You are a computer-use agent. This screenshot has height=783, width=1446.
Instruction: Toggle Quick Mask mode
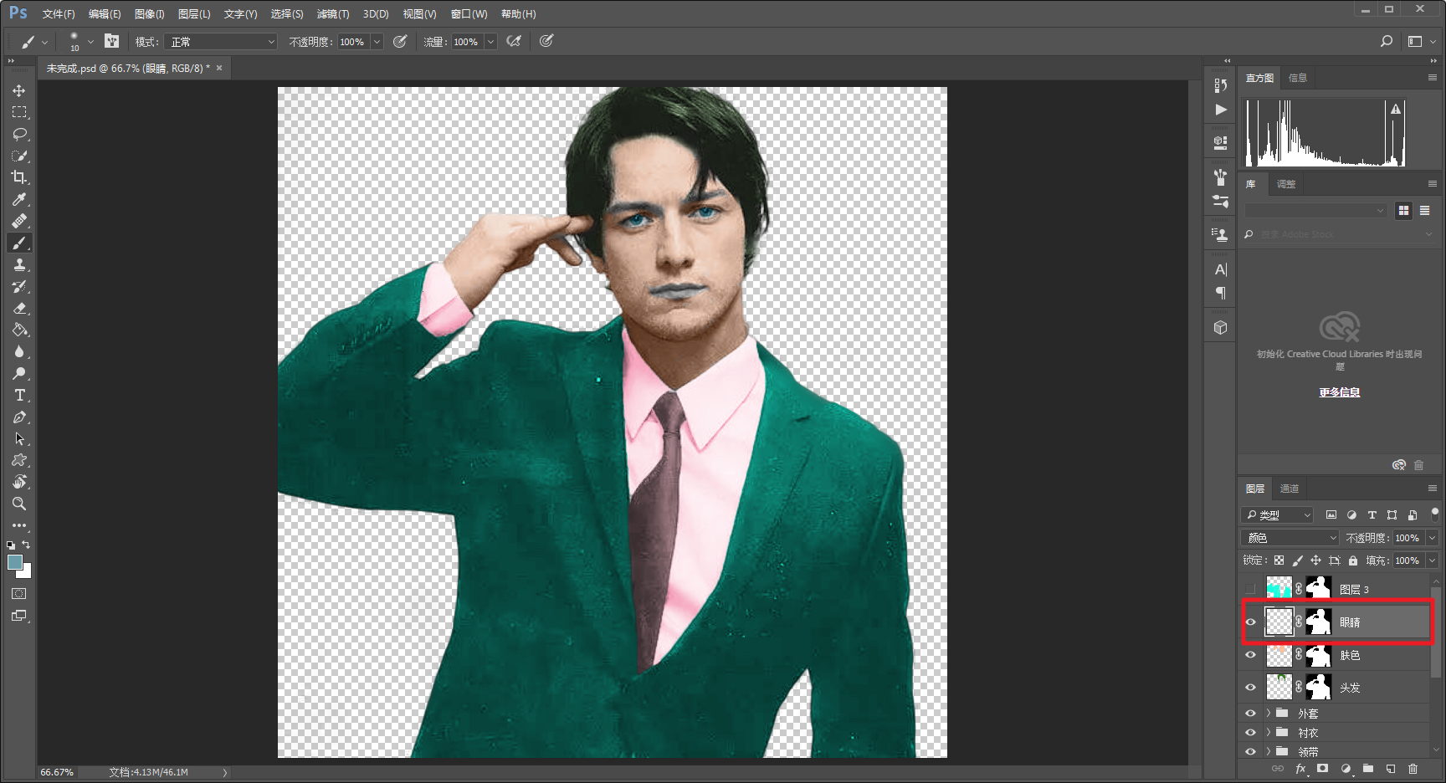pos(19,594)
